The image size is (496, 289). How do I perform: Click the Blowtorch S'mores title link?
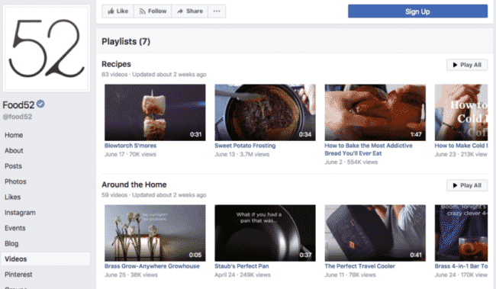click(x=130, y=146)
